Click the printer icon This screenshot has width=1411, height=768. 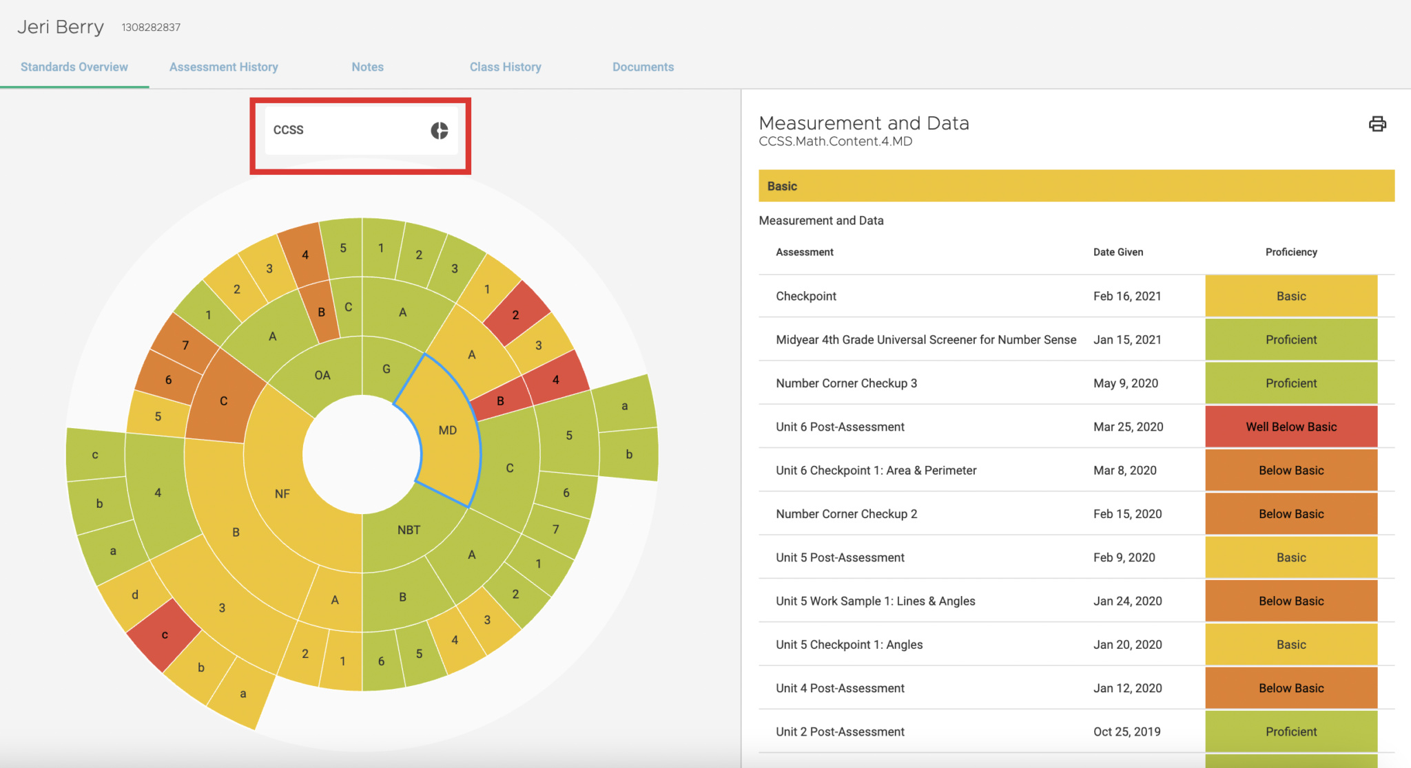1377,124
